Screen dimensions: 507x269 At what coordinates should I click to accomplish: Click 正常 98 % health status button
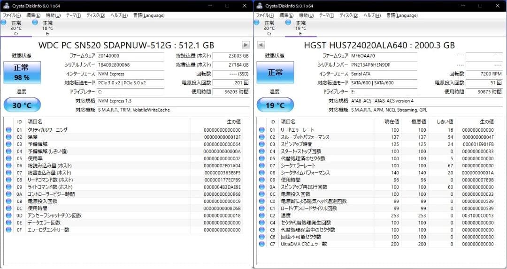pyautogui.click(x=23, y=72)
